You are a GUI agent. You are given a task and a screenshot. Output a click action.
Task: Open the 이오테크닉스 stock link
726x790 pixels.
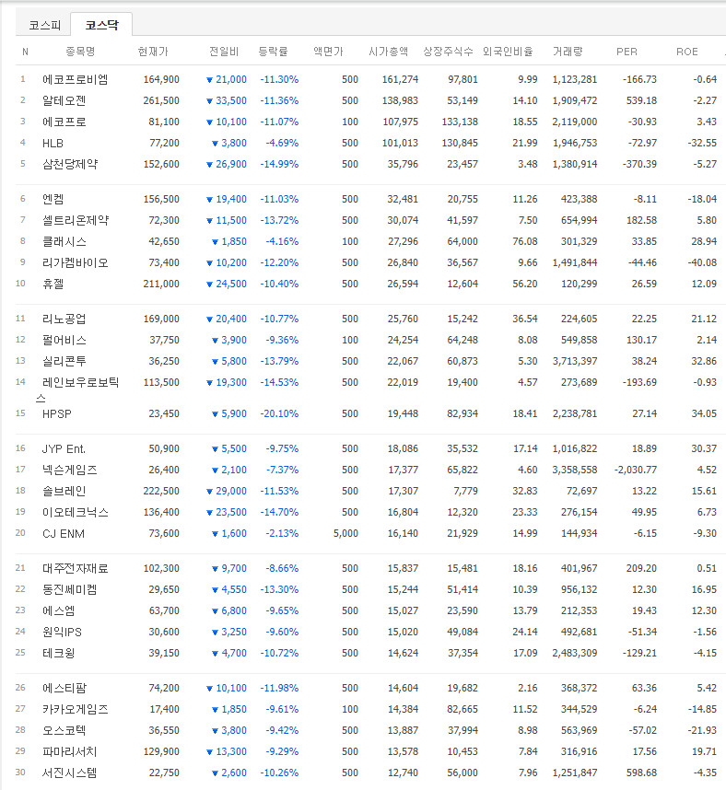[x=76, y=512]
